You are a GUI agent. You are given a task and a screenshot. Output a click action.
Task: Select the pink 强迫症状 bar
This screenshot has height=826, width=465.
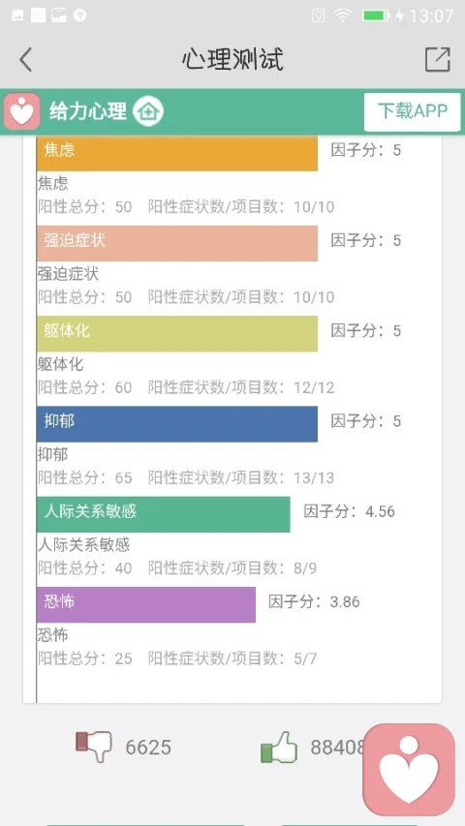pos(177,243)
